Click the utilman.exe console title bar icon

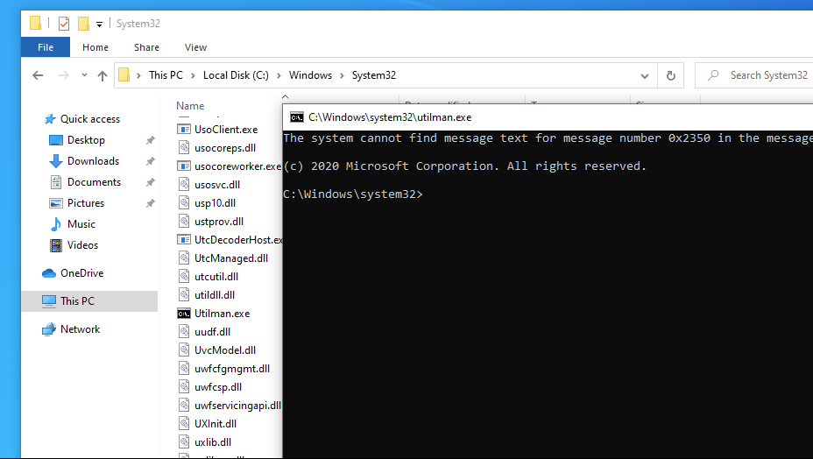(x=297, y=117)
